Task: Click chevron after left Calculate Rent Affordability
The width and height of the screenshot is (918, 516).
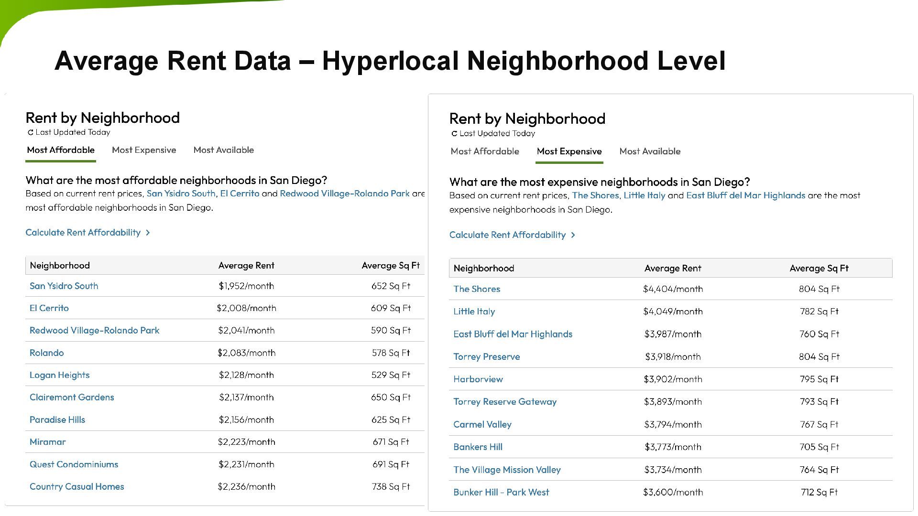Action: [x=148, y=233]
